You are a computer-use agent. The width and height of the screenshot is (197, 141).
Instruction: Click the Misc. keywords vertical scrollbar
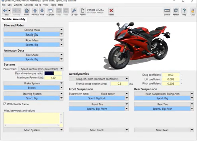pos(61,118)
